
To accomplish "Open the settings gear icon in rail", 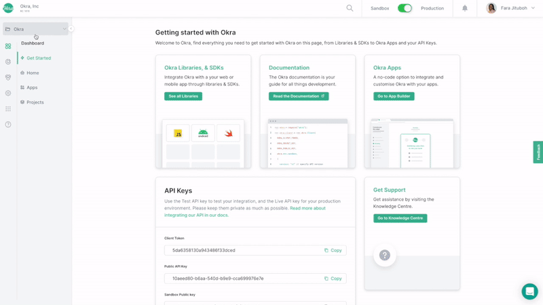I will pos(8,93).
